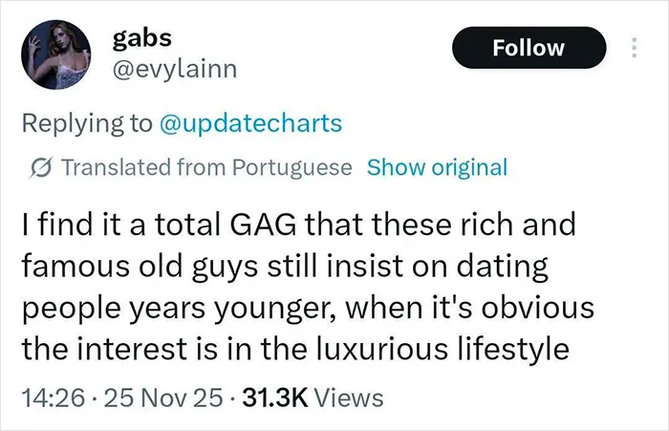
Task: Click the word GAG in the tweet
Action: tap(263, 225)
